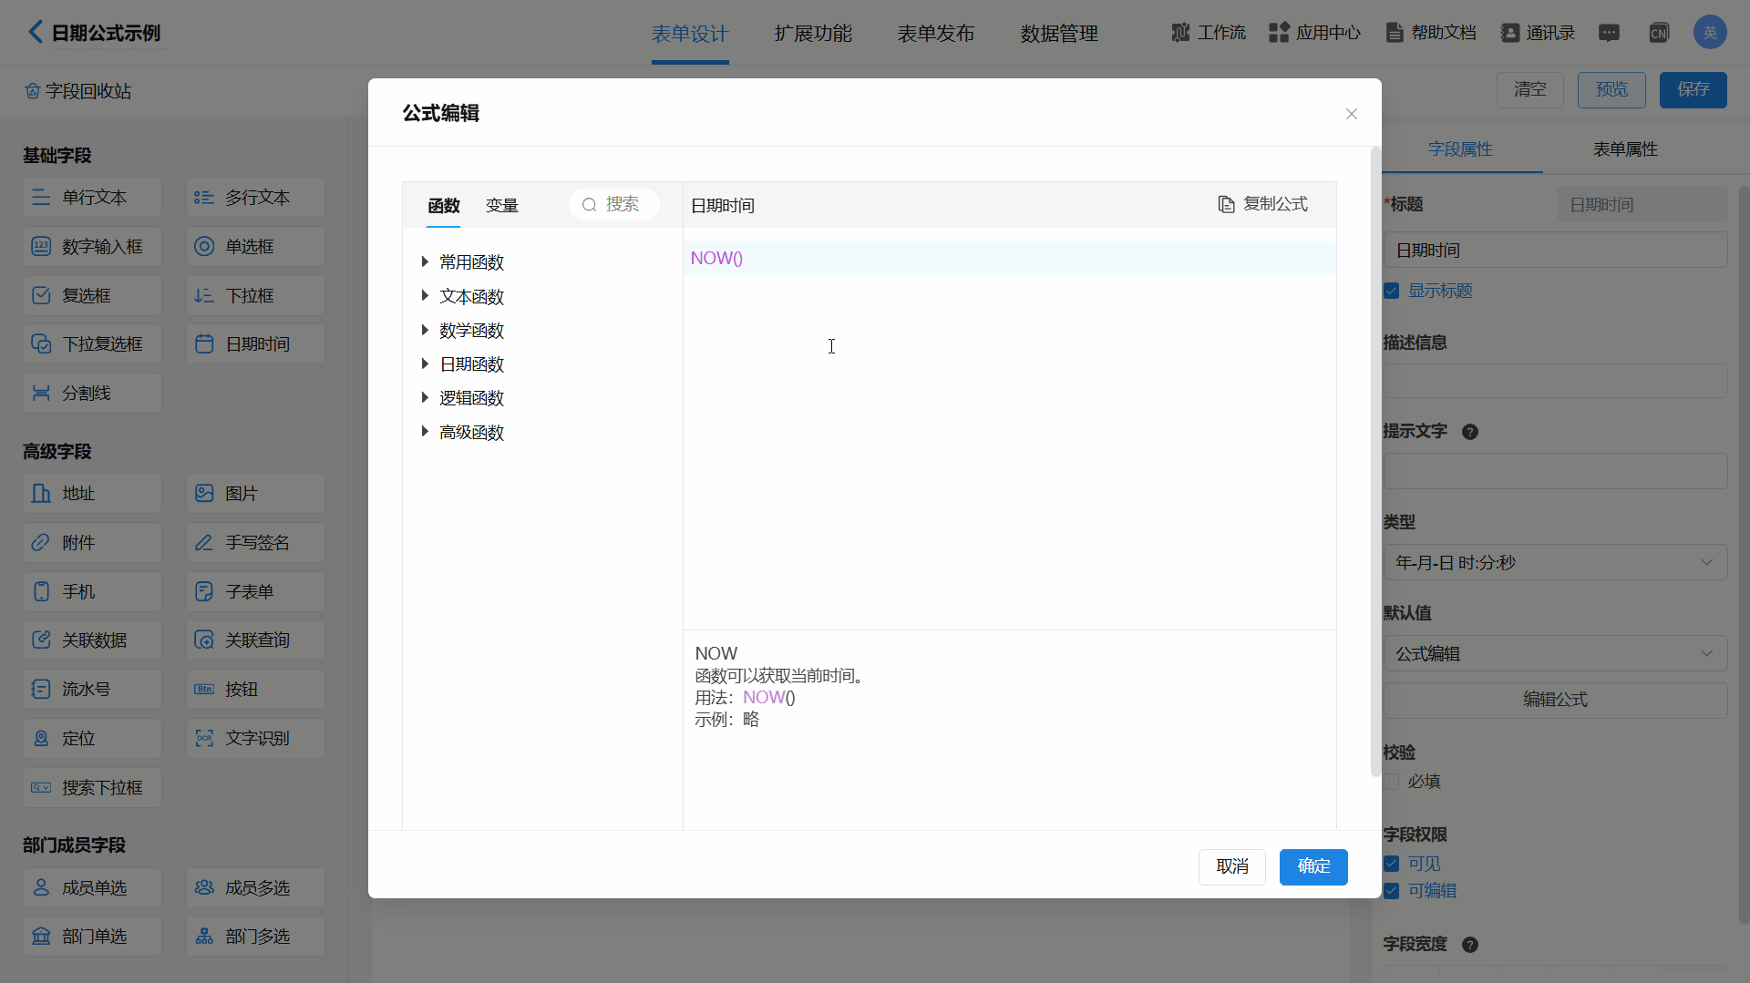This screenshot has width=1750, height=983.
Task: Click the 清空 button
Action: 1530,89
